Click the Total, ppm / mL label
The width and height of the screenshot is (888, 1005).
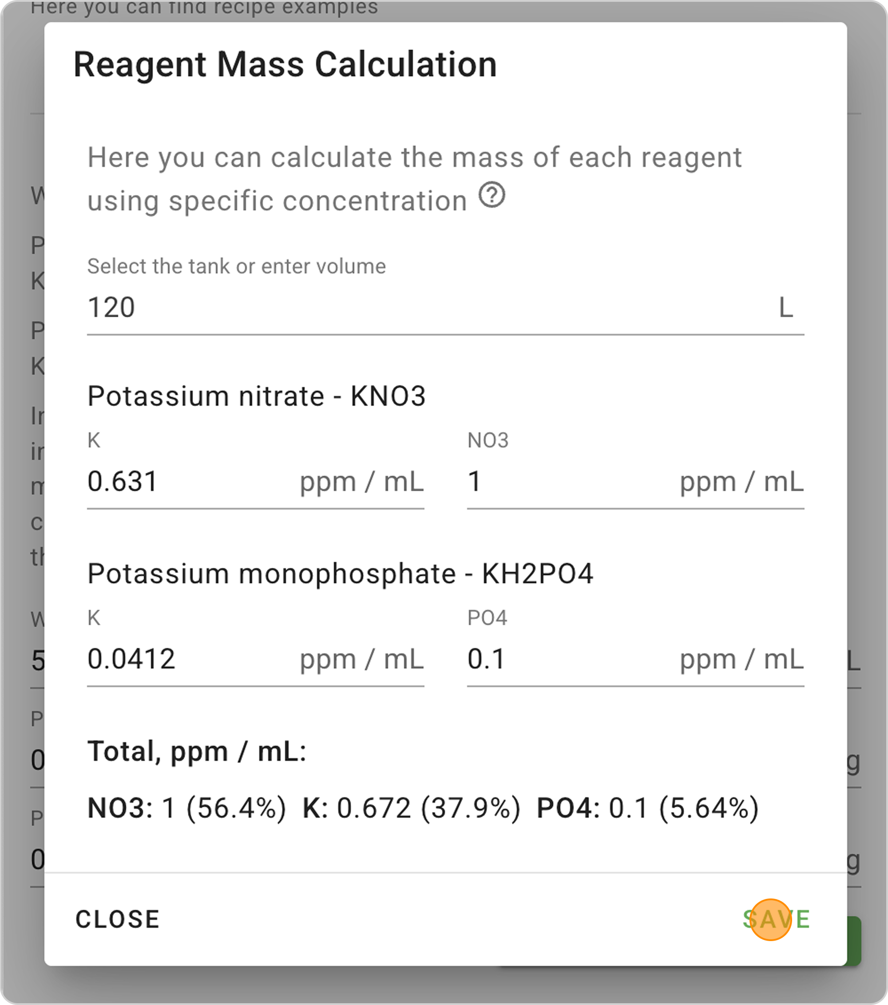pyautogui.click(x=197, y=752)
